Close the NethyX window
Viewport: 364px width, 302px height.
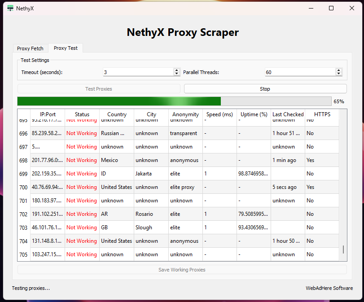pyautogui.click(x=352, y=9)
